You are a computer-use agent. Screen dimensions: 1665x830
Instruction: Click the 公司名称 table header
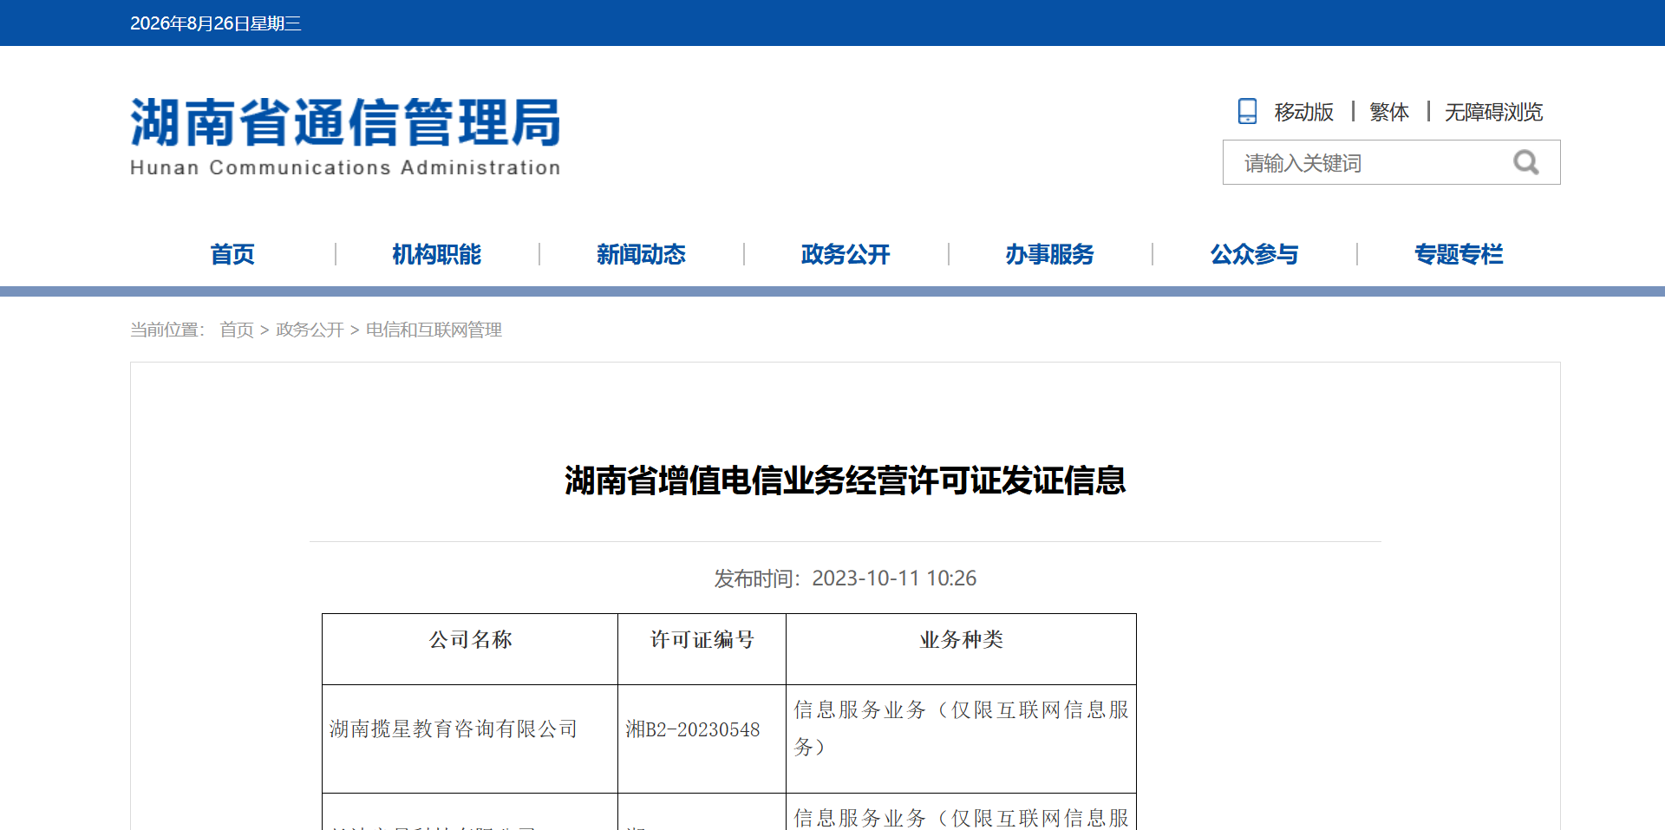(x=470, y=640)
